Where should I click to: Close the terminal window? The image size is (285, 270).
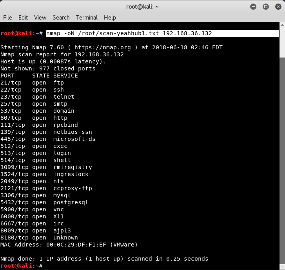pos(278,7)
